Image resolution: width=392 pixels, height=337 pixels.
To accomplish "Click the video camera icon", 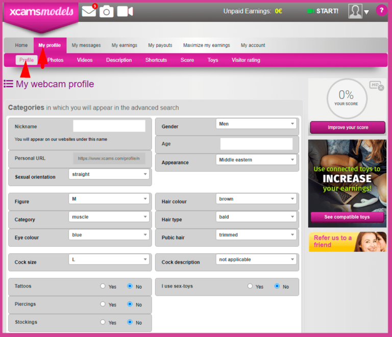I will [x=125, y=11].
